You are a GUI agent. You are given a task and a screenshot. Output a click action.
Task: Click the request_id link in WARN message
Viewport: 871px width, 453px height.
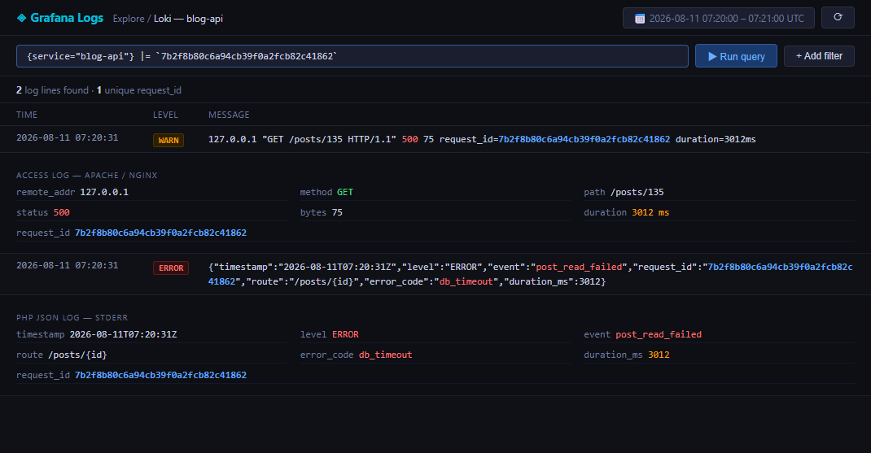(x=584, y=139)
